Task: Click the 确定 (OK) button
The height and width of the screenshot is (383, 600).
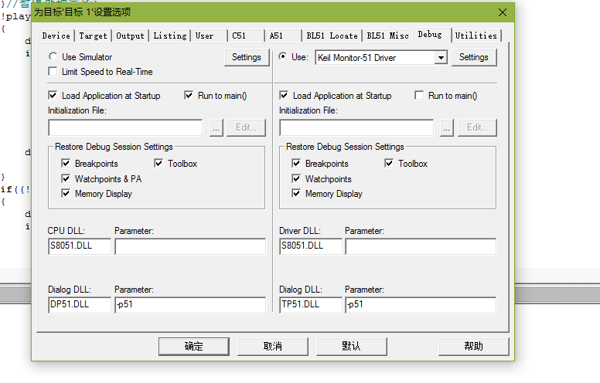Action: click(193, 346)
